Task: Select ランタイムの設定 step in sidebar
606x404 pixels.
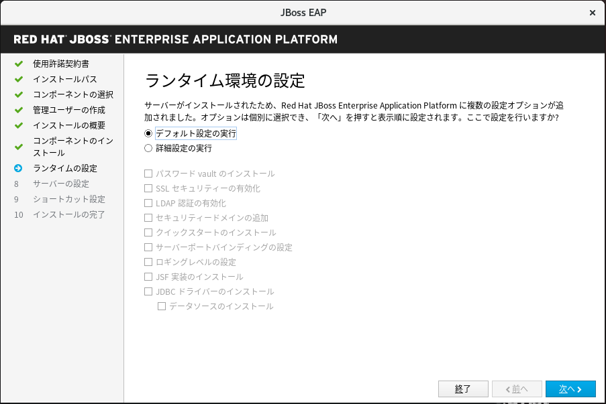Action: click(x=65, y=168)
